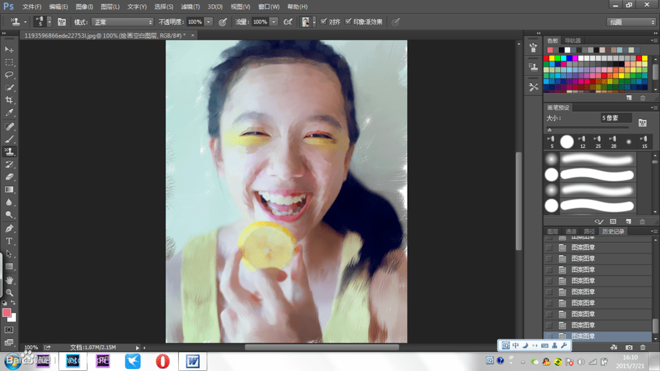Toggle the brush panel icon in options bar
Image resolution: width=660 pixels, height=371 pixels.
coord(61,22)
